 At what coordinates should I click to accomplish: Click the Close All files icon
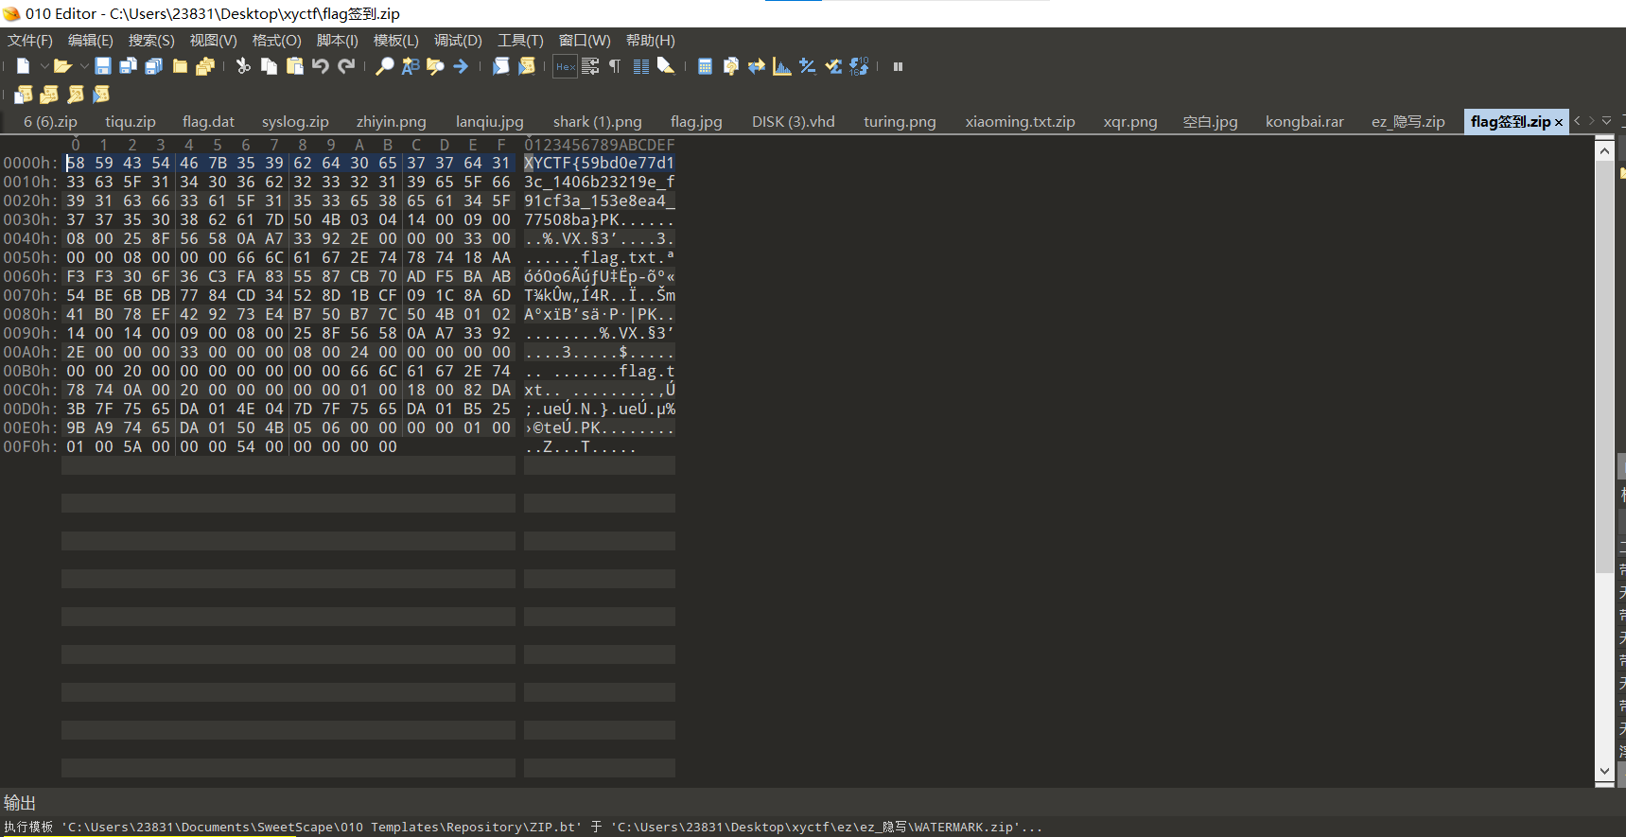205,66
